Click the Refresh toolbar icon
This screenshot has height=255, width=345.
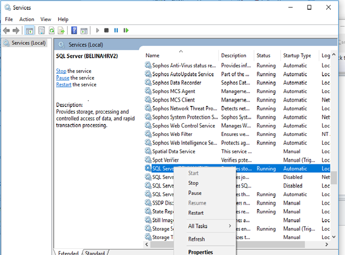pos(52,30)
